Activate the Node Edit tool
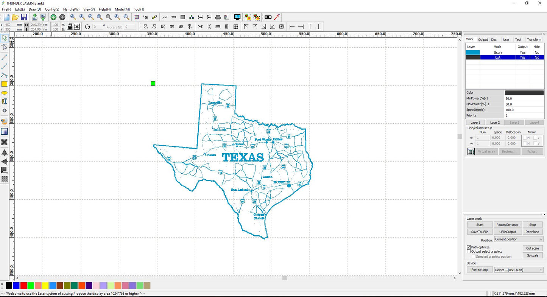 click(4, 47)
